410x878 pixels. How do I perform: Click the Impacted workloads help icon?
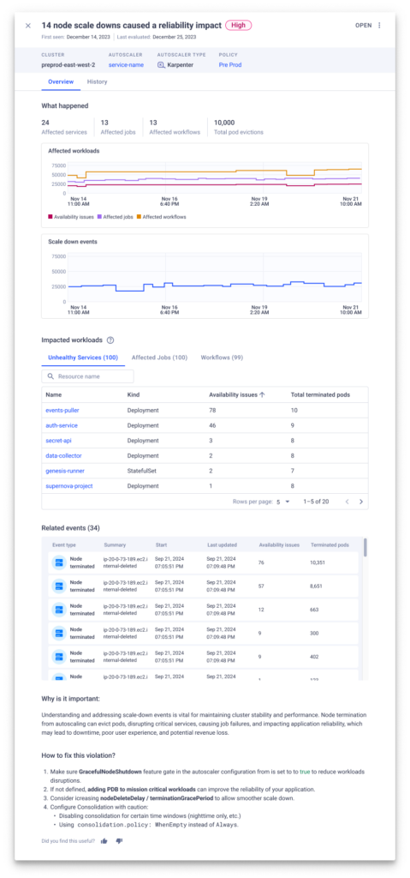(110, 340)
